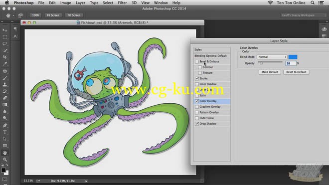
Task: Click the Reset to Default button
Action: point(296,72)
